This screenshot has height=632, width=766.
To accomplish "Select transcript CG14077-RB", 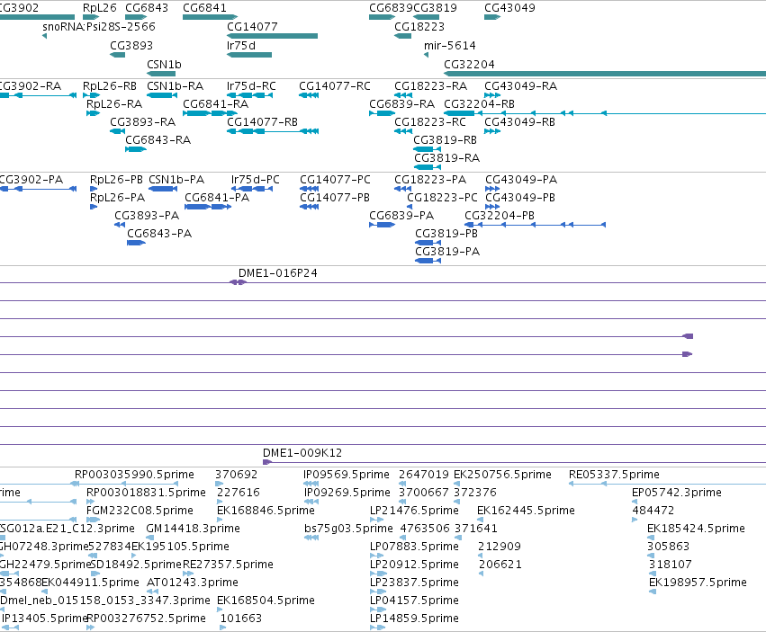I will (262, 122).
